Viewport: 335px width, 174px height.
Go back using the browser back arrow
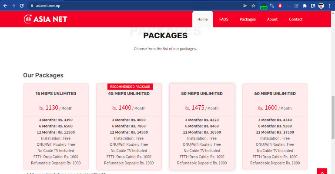tap(5, 6)
